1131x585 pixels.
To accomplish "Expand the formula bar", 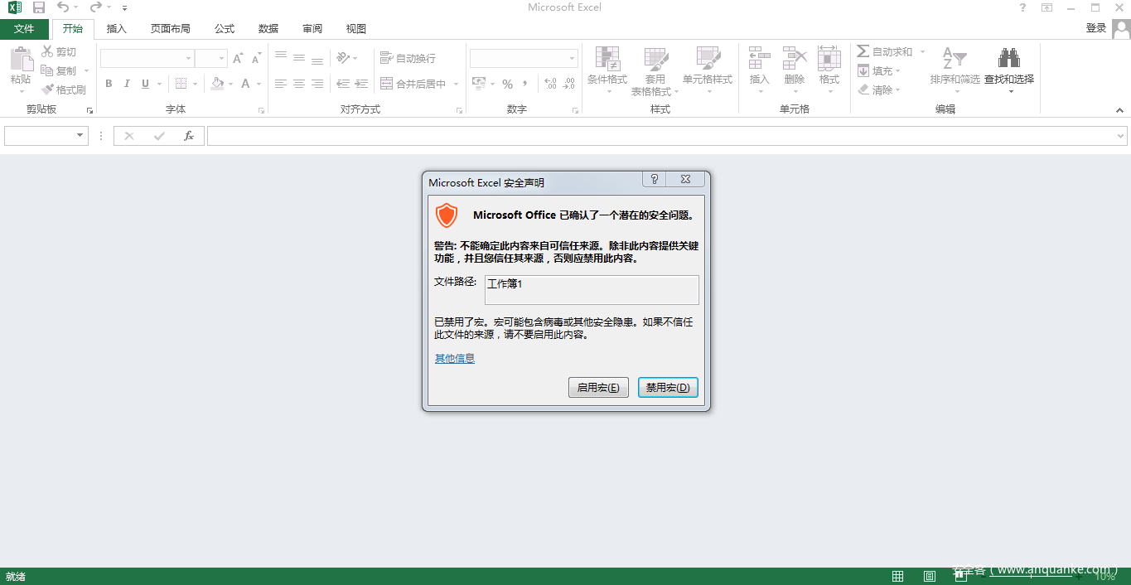I will (1121, 136).
